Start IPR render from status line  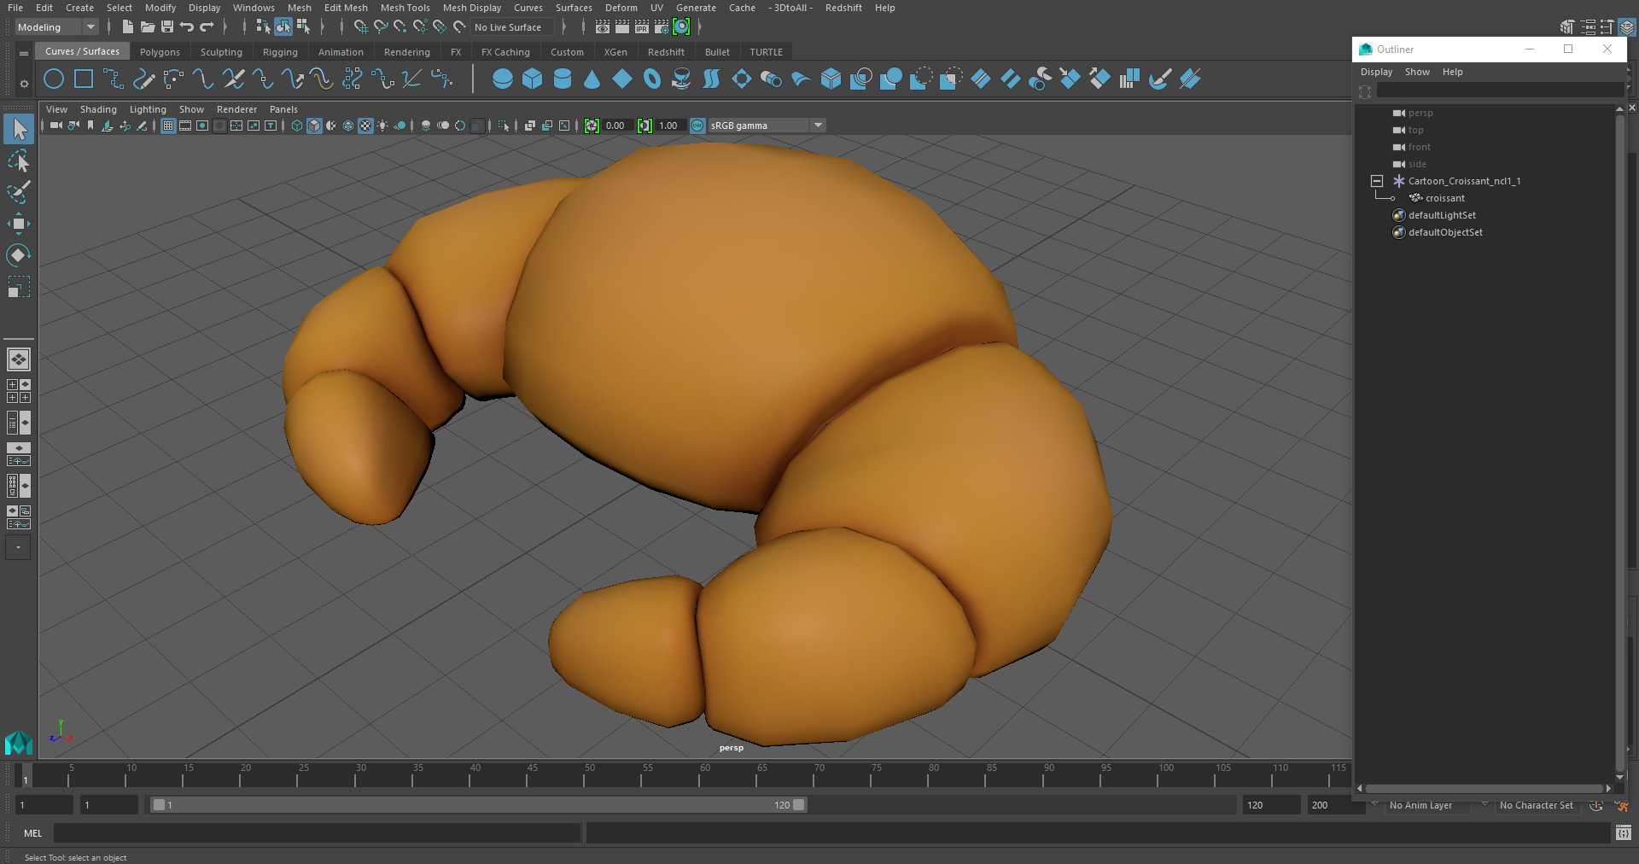pos(642,27)
